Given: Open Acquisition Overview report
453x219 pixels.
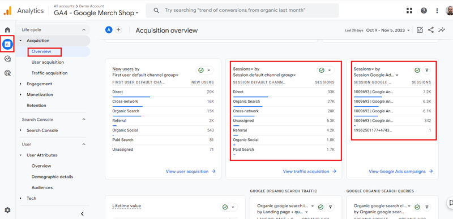Looking at the screenshot, I should click(x=41, y=51).
